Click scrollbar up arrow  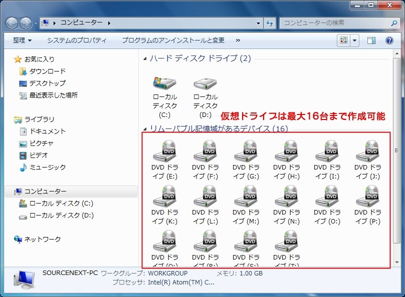(397, 53)
